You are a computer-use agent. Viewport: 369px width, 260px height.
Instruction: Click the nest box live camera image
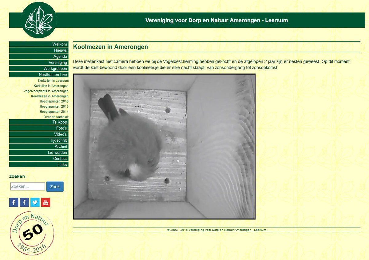(164, 146)
